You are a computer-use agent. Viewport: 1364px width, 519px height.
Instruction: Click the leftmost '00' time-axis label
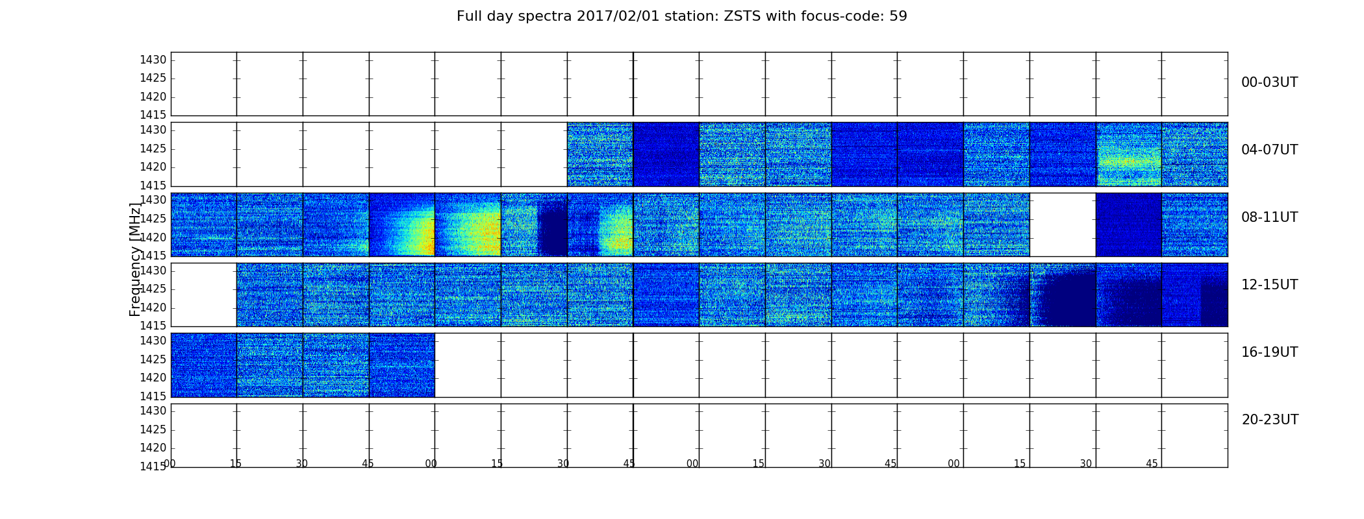170,464
